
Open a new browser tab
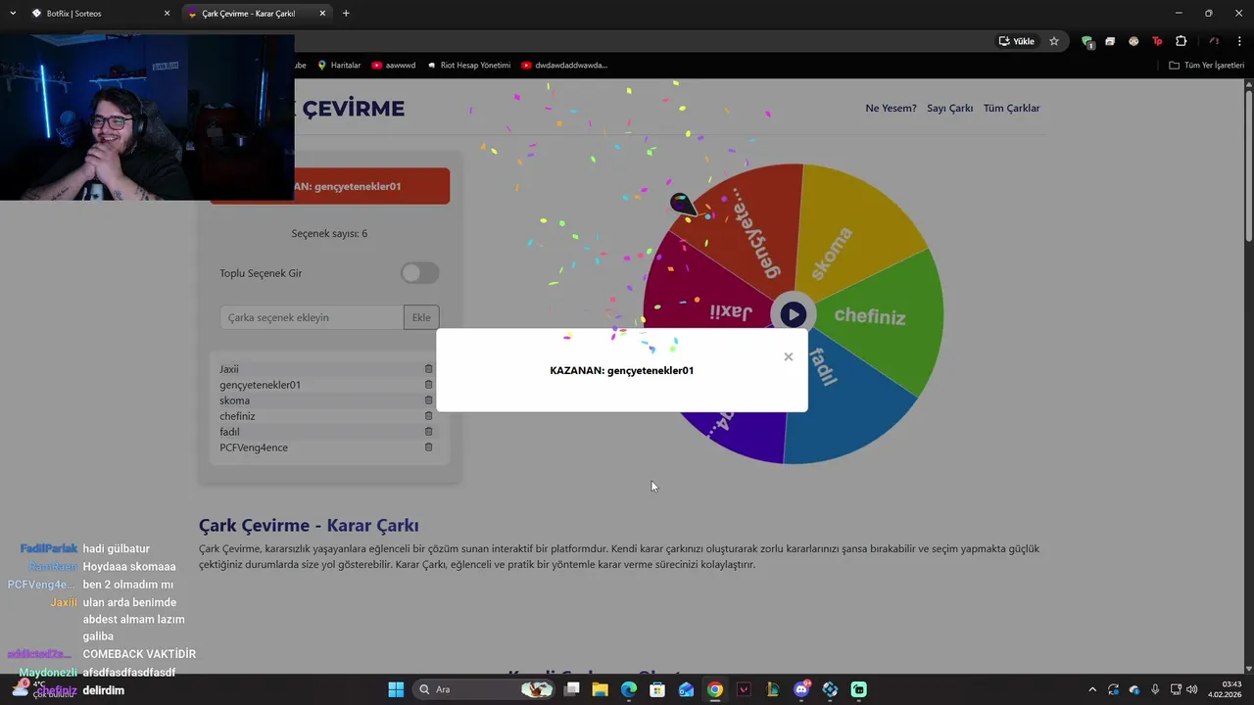tap(346, 14)
